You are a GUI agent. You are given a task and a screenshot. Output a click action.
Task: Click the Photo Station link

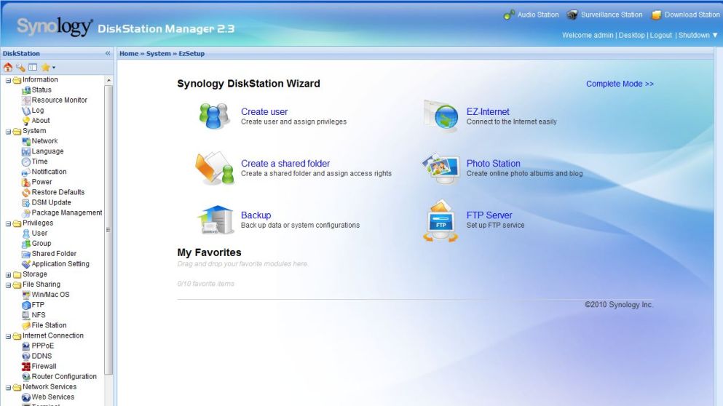tap(494, 164)
